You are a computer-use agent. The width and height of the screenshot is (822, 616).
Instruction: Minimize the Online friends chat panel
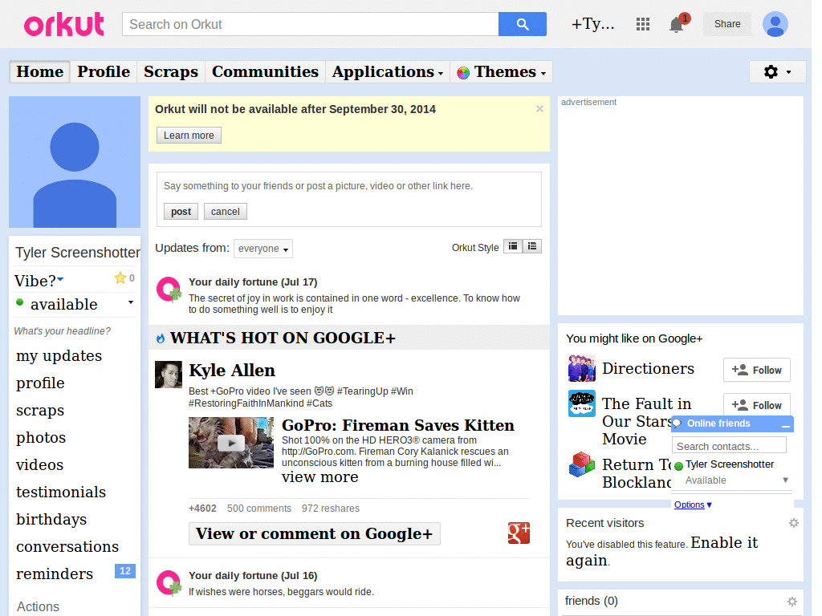pos(785,424)
